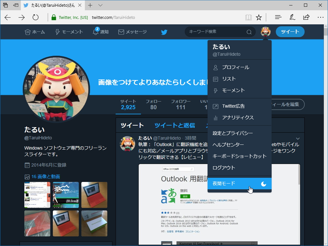Click the フォロワー 111 count
The image size is (328, 246).
[181, 104]
